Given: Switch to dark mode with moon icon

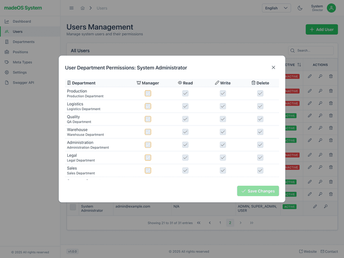Looking at the screenshot, I should 300,8.
